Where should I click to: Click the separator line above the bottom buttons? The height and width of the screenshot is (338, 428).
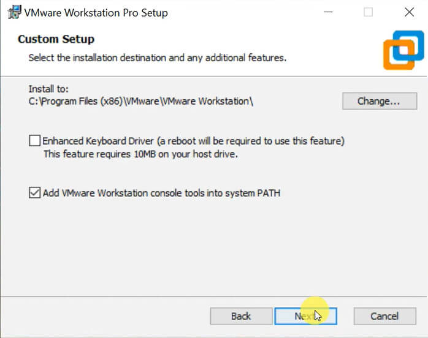214,297
